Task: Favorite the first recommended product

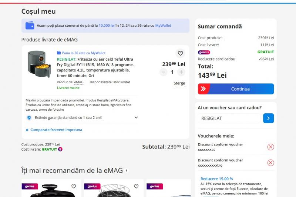Action: tap(74, 186)
